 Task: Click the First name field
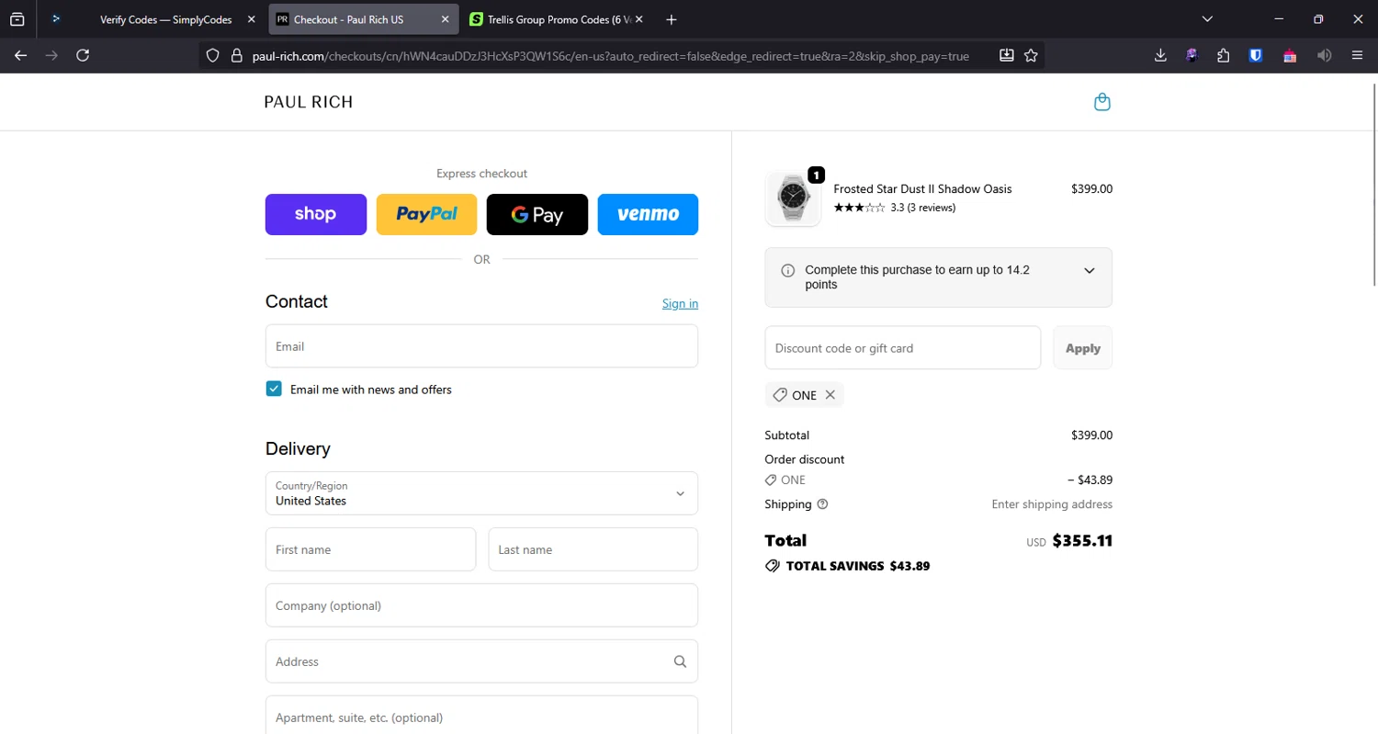pos(370,549)
